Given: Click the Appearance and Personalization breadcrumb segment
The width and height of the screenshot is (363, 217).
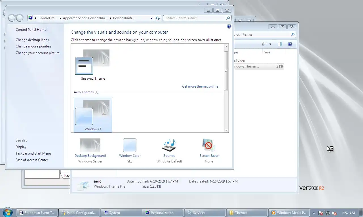Looking at the screenshot, I should tap(85, 18).
